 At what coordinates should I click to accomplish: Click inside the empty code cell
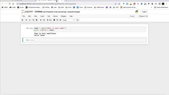(90, 40)
